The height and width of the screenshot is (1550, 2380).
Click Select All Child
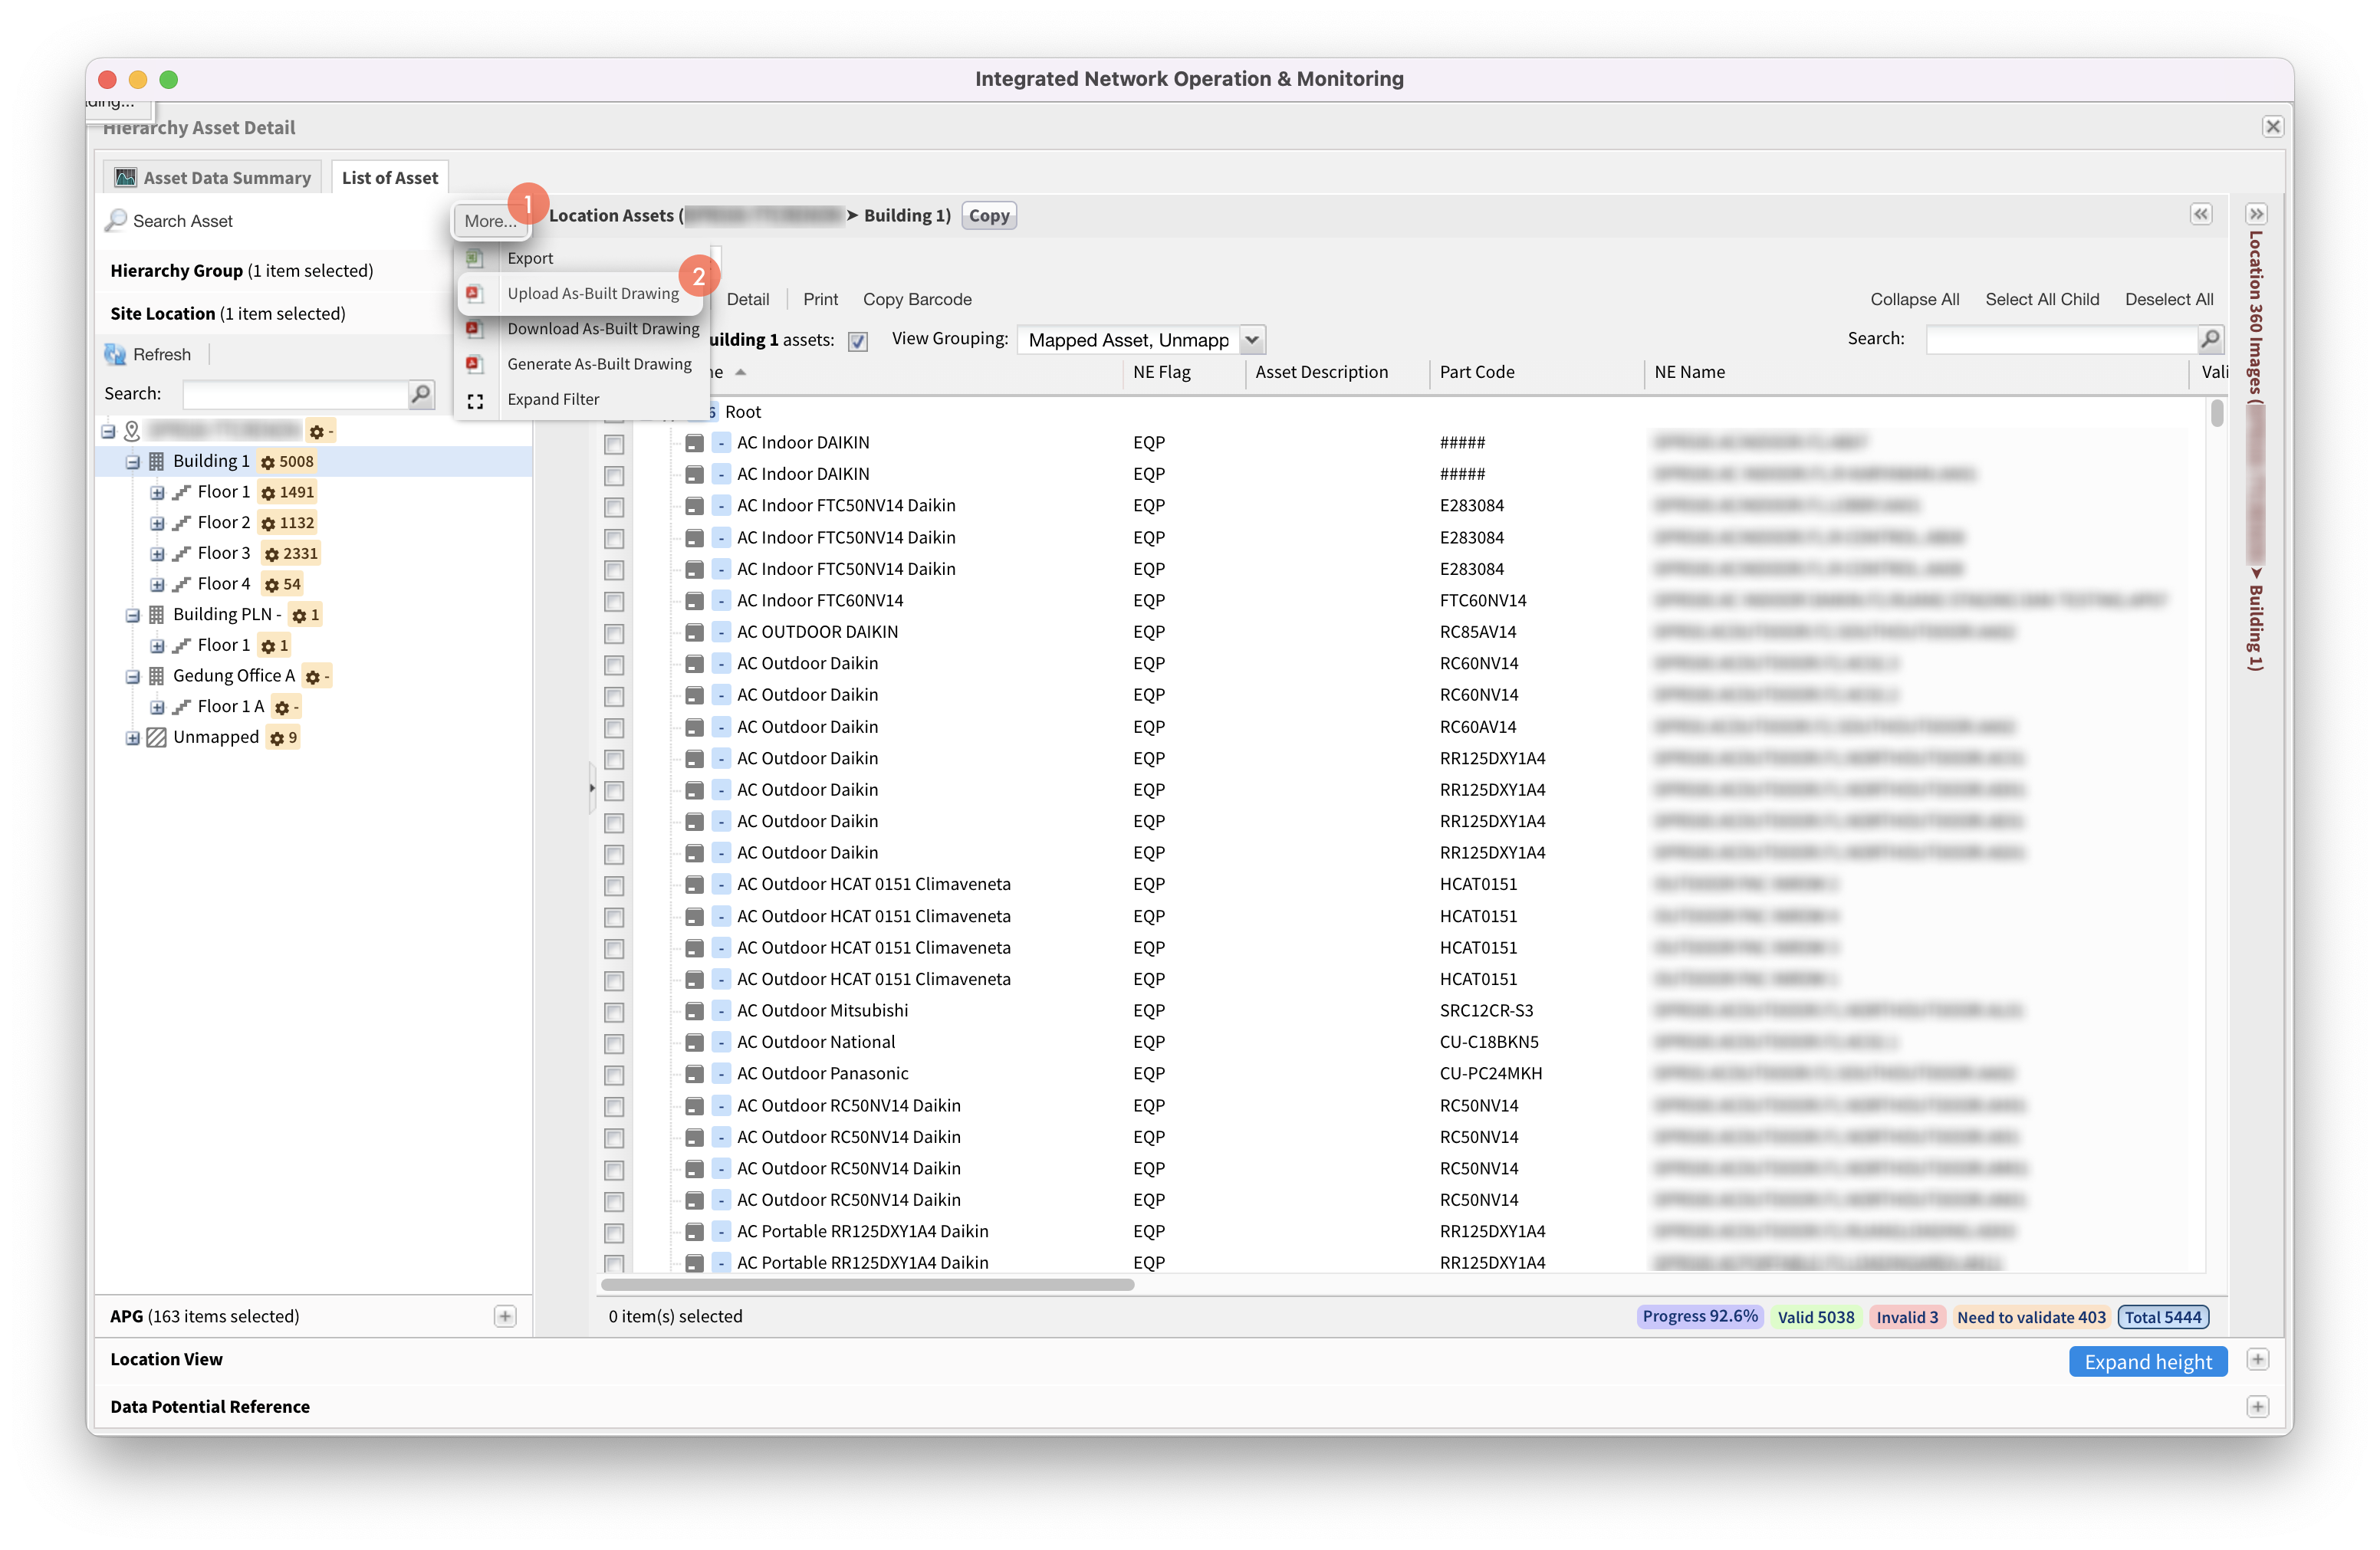(2041, 299)
